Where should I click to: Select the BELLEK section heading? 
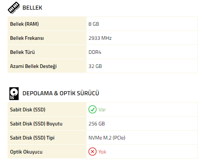tap(32, 8)
